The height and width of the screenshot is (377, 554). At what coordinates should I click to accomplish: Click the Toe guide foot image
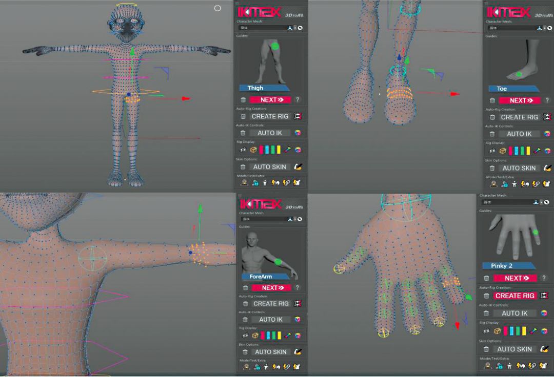click(522, 60)
